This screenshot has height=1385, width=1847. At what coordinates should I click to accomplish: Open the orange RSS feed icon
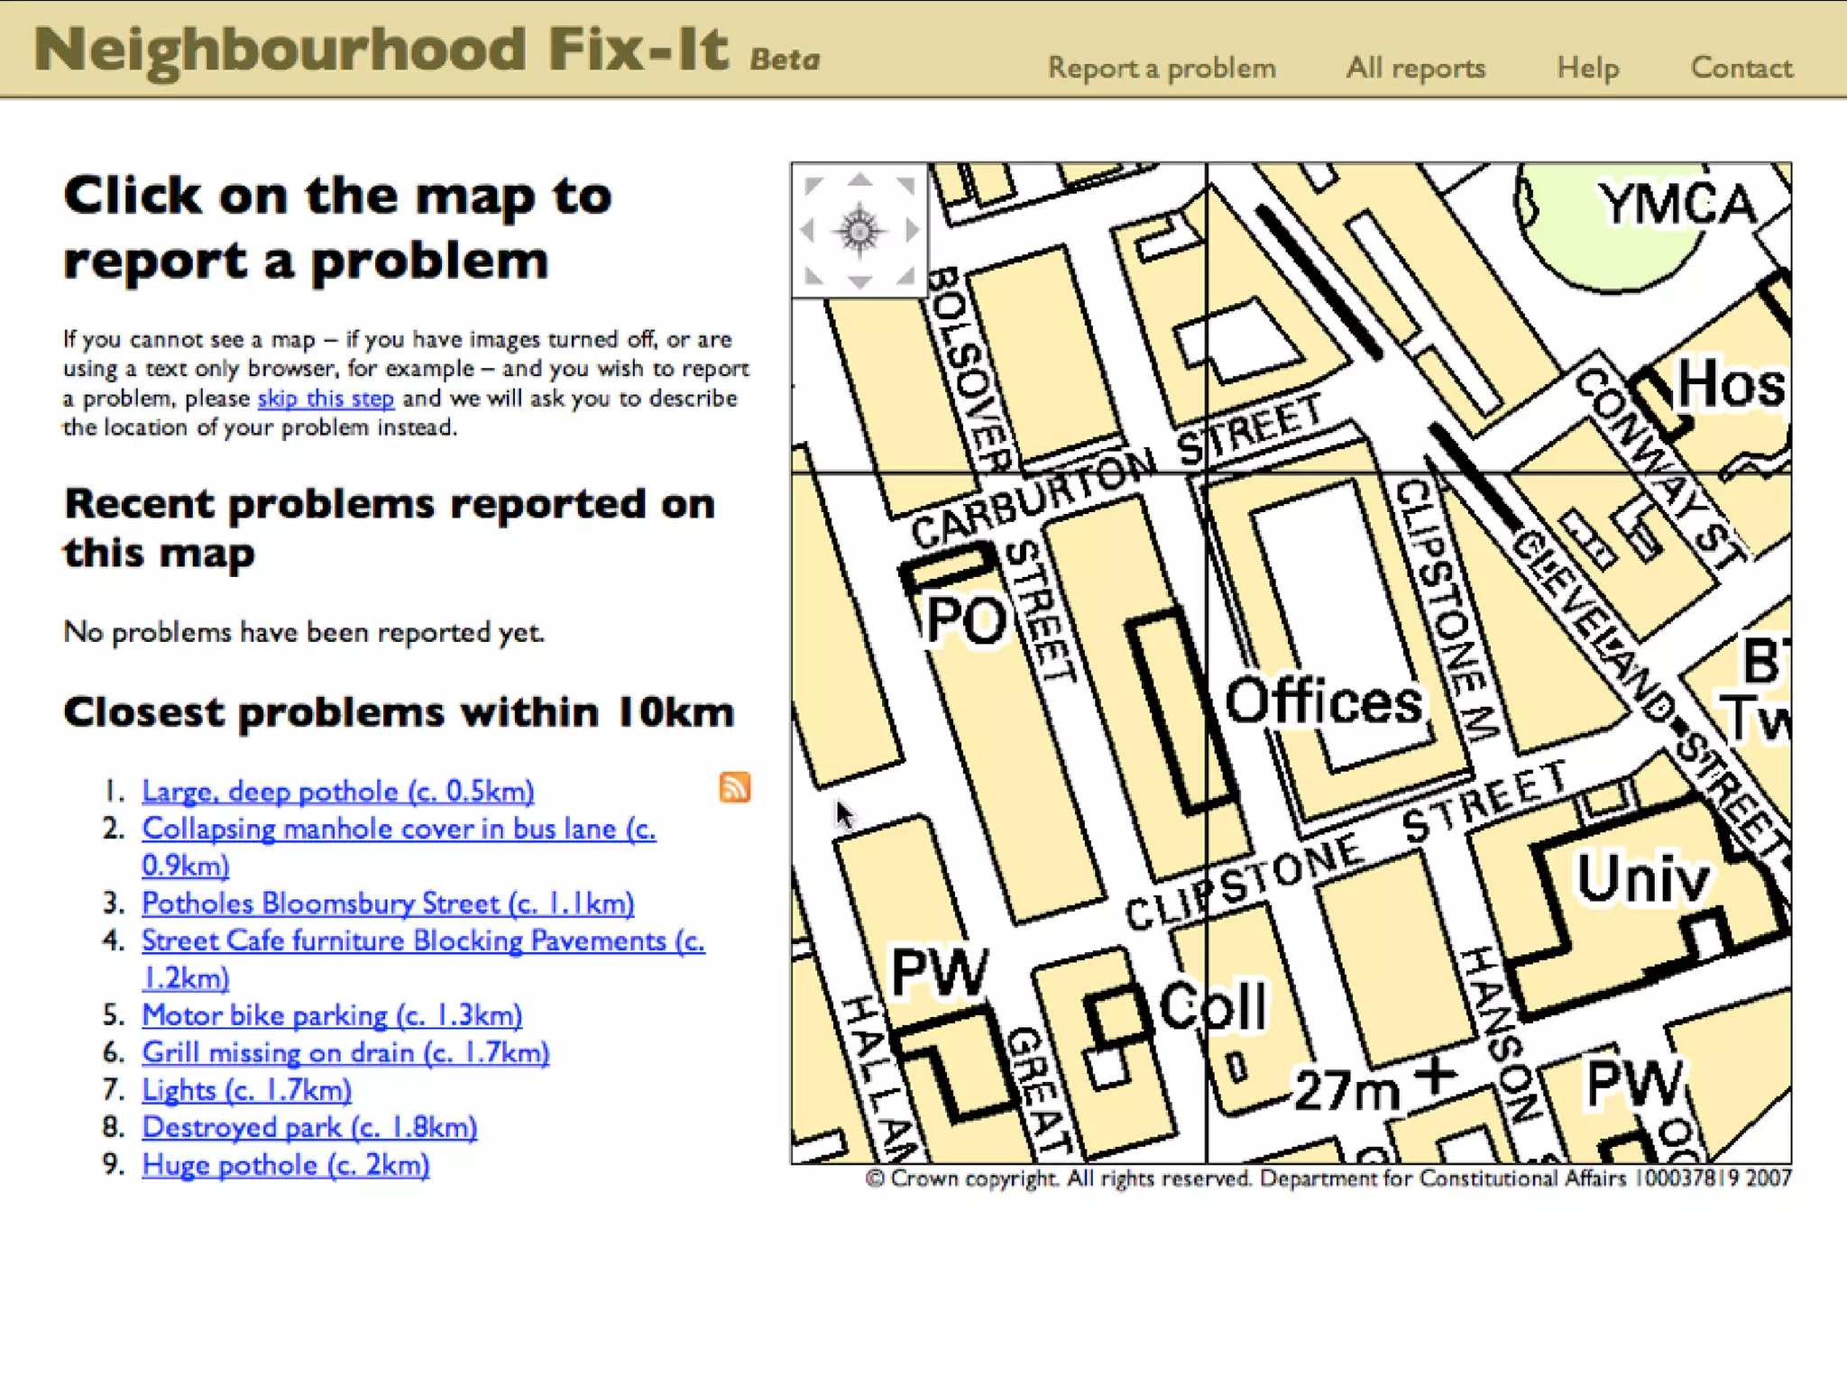coord(734,787)
